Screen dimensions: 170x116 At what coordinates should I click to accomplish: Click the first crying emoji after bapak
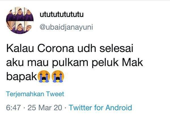coord(44,76)
